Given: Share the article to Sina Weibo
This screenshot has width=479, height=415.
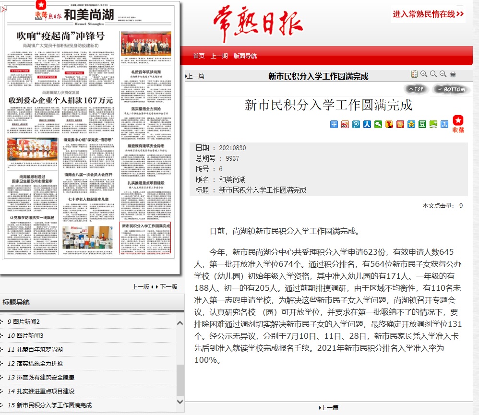Looking at the screenshot, I should pos(345,124).
